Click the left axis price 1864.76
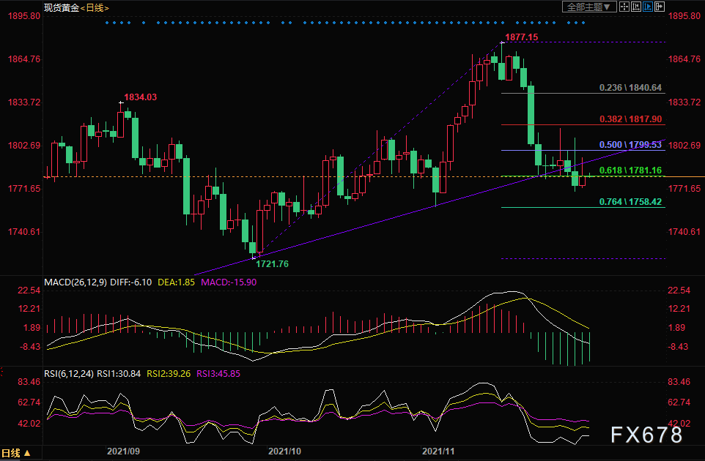Screen dimensions: 705x461 24,59
